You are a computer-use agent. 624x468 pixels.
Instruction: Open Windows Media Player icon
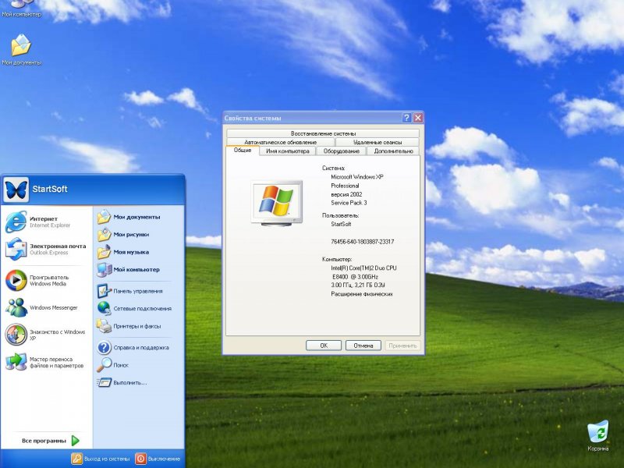point(16,280)
